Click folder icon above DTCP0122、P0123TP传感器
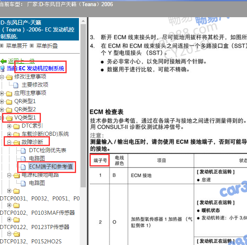 point(16,220)
